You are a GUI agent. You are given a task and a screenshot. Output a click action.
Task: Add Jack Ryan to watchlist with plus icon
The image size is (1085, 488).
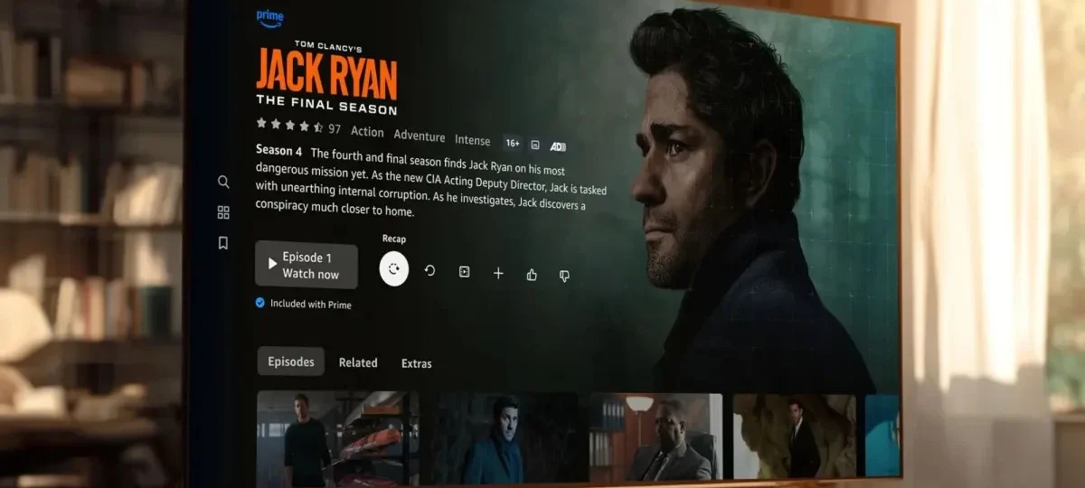pyautogui.click(x=498, y=273)
